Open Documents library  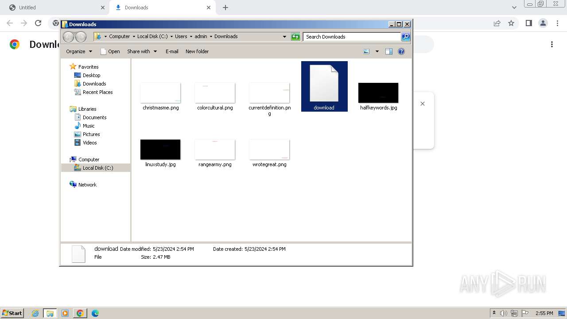(x=94, y=117)
